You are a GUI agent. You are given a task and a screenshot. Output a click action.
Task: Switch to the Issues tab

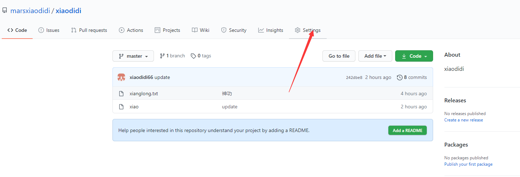[x=49, y=30]
